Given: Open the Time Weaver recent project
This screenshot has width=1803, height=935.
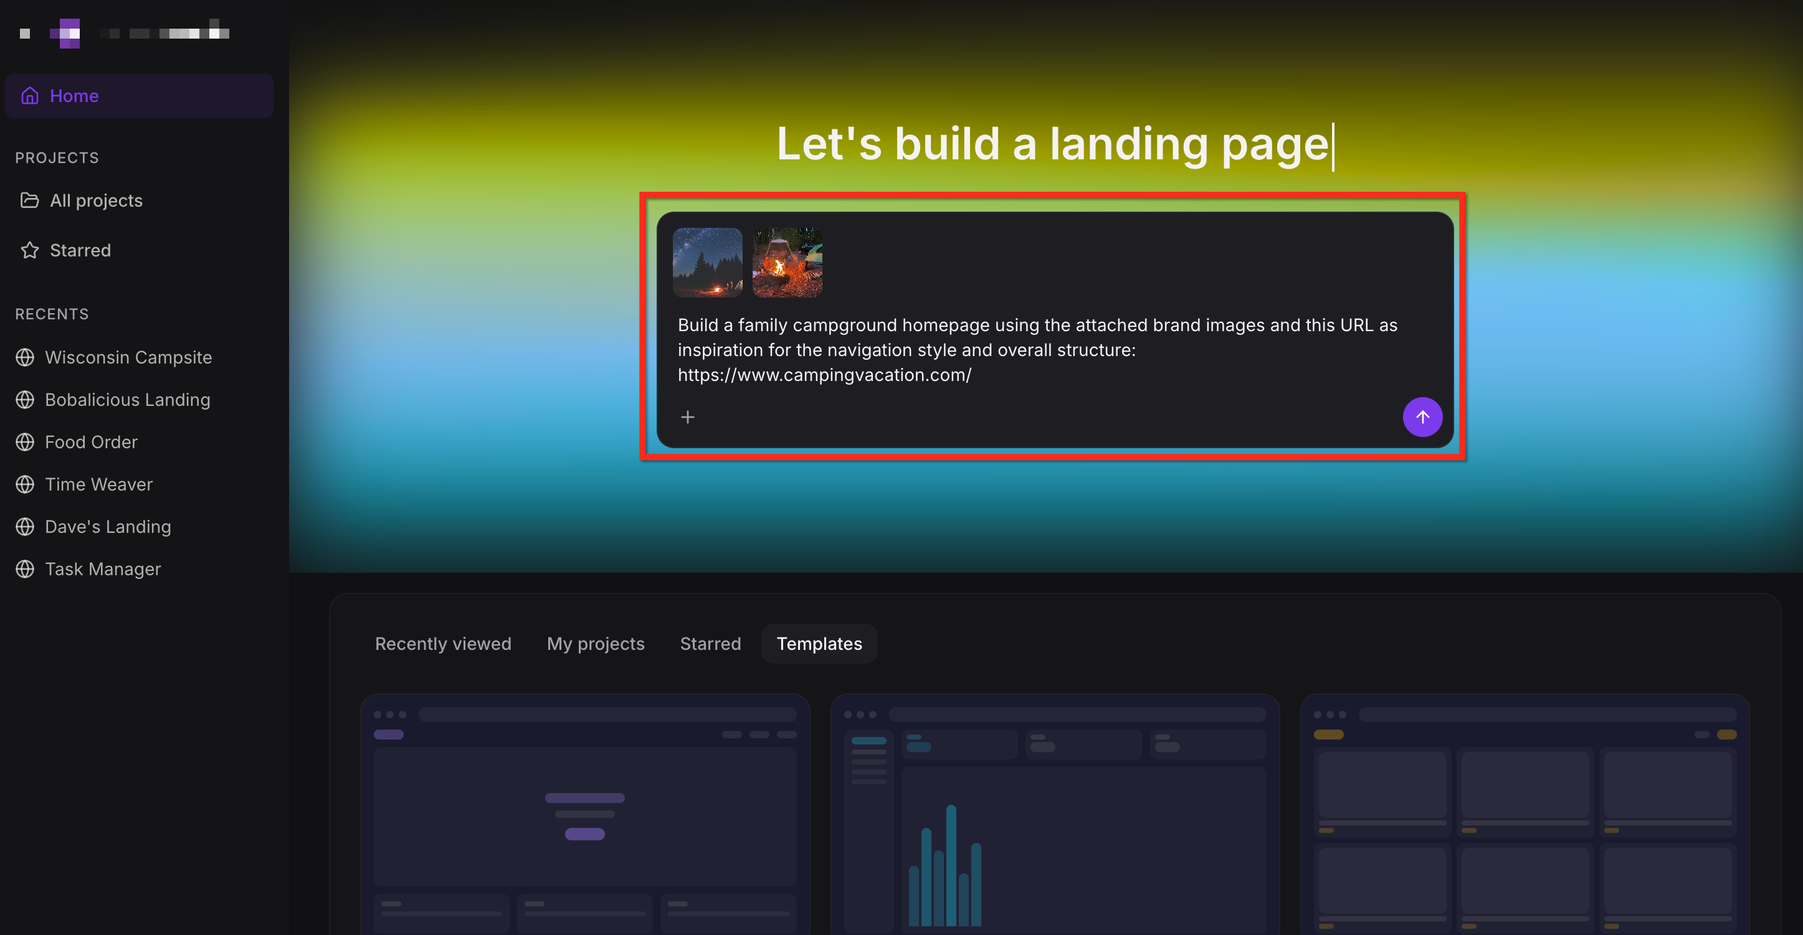Looking at the screenshot, I should (x=98, y=485).
